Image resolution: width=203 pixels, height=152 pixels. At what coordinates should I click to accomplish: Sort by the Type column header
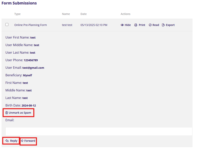(x=17, y=14)
